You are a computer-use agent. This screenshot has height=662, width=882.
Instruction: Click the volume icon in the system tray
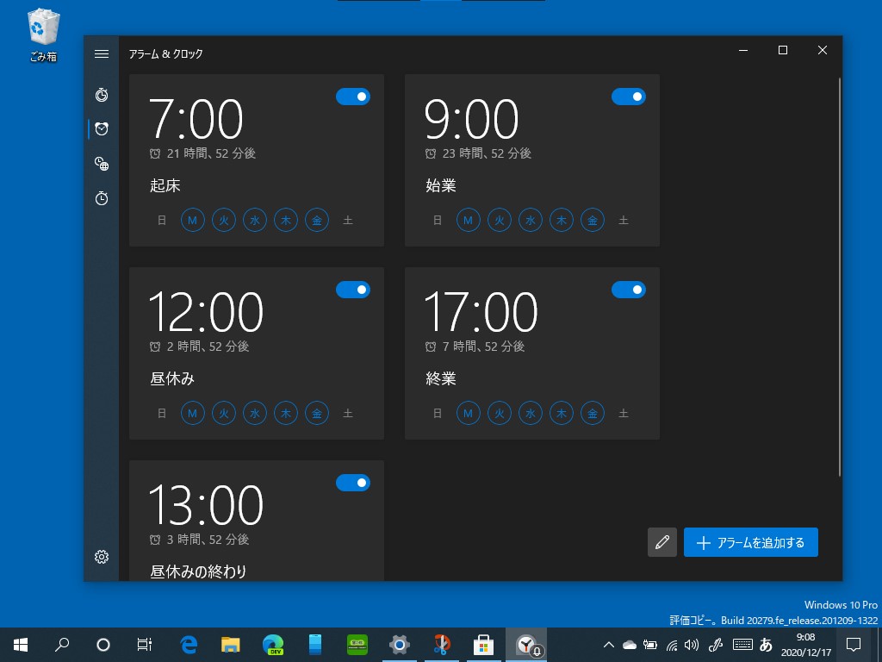click(x=693, y=644)
